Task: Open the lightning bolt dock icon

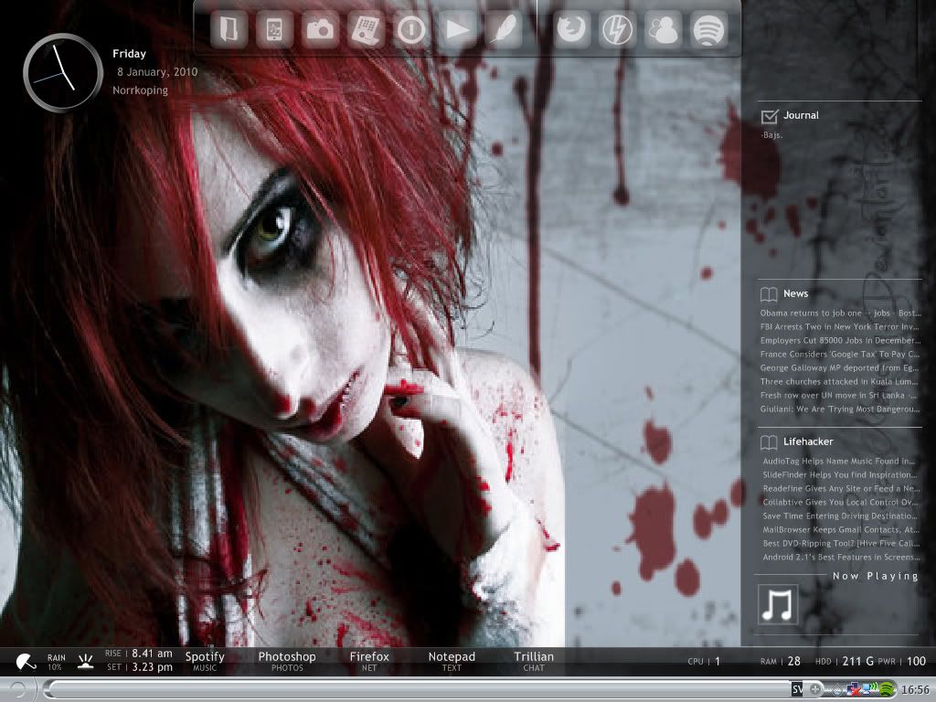Action: pos(616,30)
